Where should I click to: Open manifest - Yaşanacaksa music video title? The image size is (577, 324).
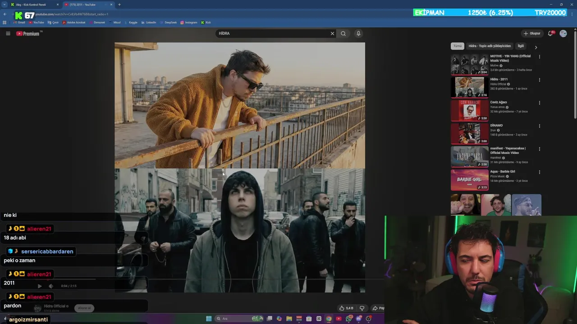508,150
